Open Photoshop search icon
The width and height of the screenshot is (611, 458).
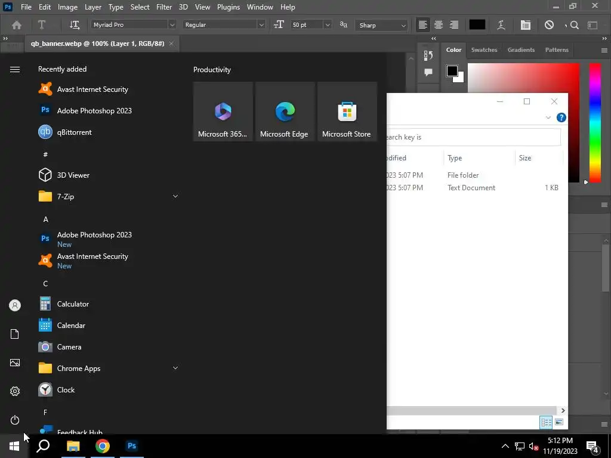point(574,25)
